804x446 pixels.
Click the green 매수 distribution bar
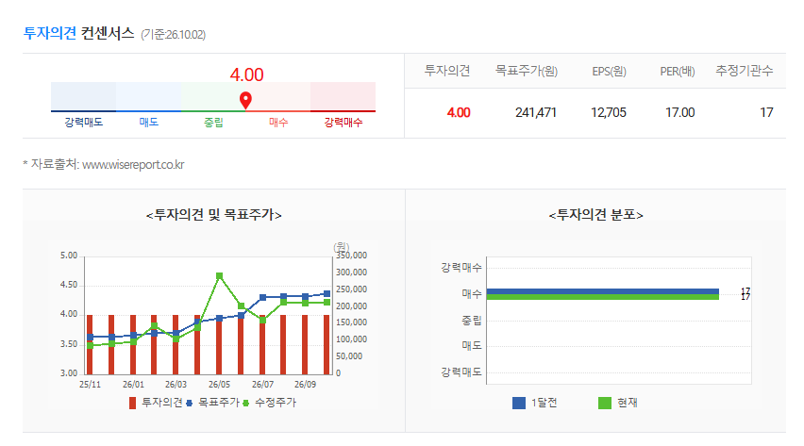602,297
